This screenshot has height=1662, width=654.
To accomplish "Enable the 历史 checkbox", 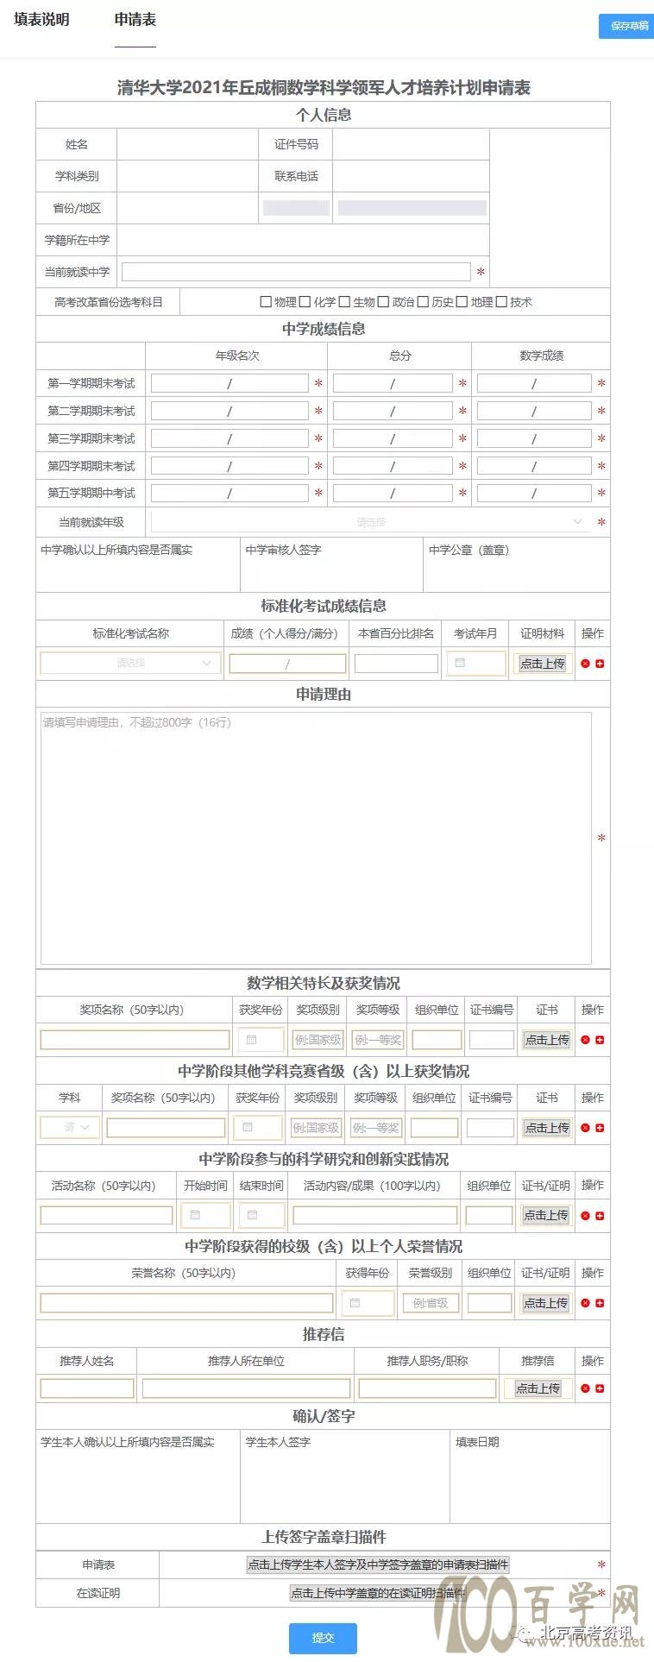I will pyautogui.click(x=423, y=302).
